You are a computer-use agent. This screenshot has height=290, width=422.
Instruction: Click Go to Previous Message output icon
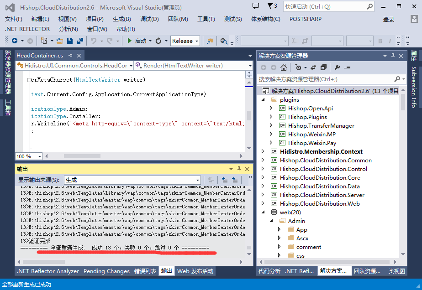coord(225,180)
